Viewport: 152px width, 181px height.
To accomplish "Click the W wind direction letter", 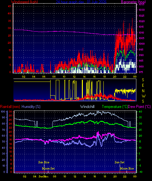I will click(x=144, y=96).
